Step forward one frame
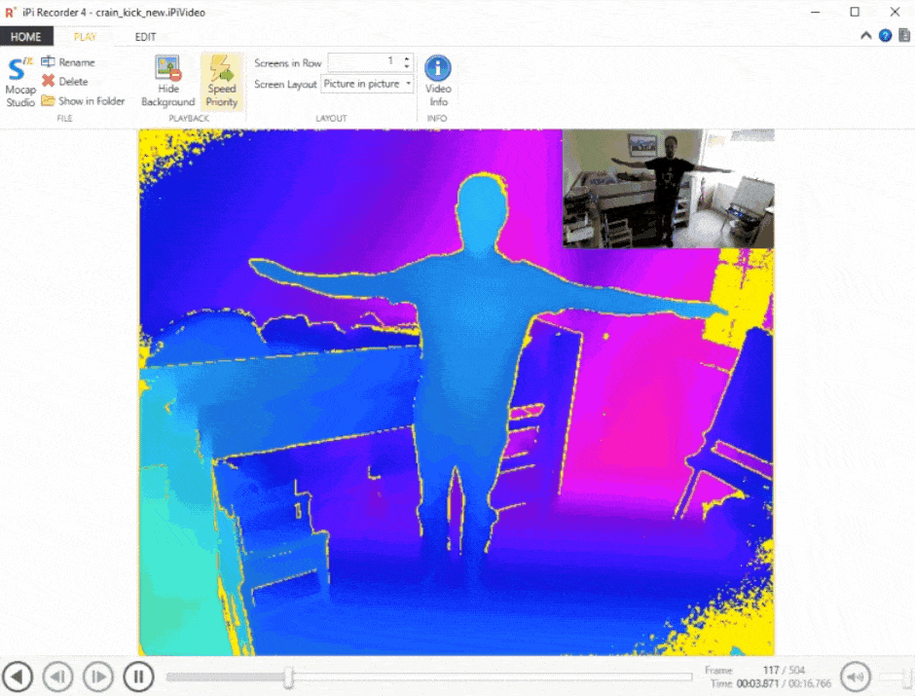Viewport: 915px width, 696px height. [97, 677]
